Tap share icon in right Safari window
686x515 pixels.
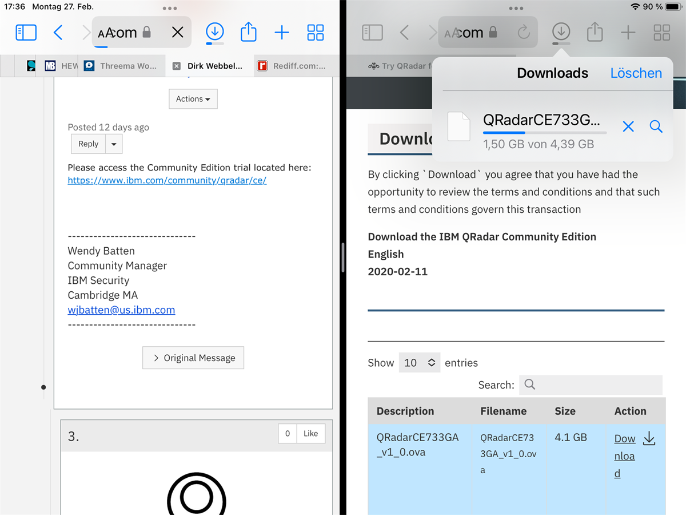pos(595,31)
